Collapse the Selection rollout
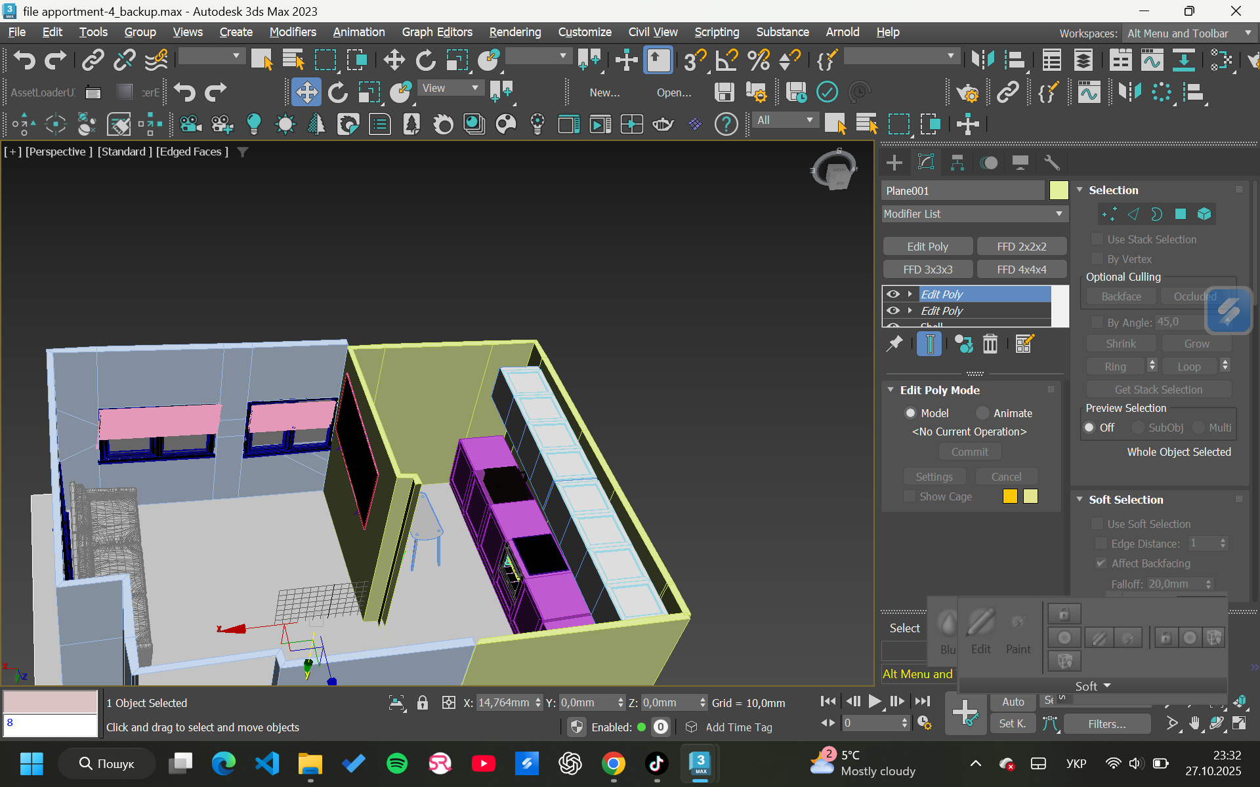1260x787 pixels. [1080, 190]
